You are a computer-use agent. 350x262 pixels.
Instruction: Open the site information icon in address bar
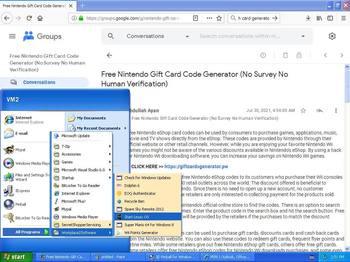pos(74,18)
